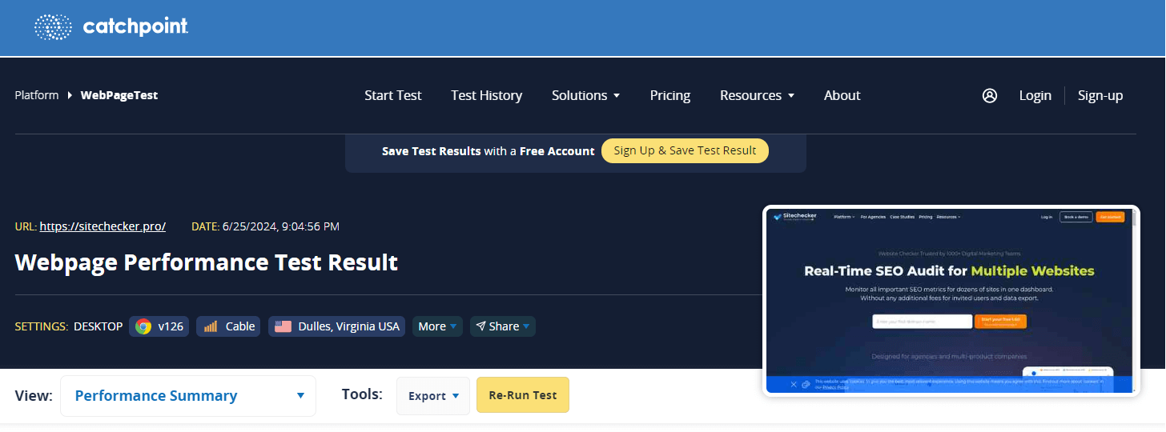Viewport: 1166px width, 432px height.
Task: Click the Platform breadcrumb arrow
Action: 70,95
